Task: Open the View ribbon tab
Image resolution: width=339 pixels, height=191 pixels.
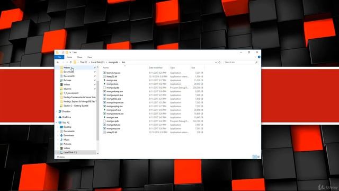Action: coord(90,57)
